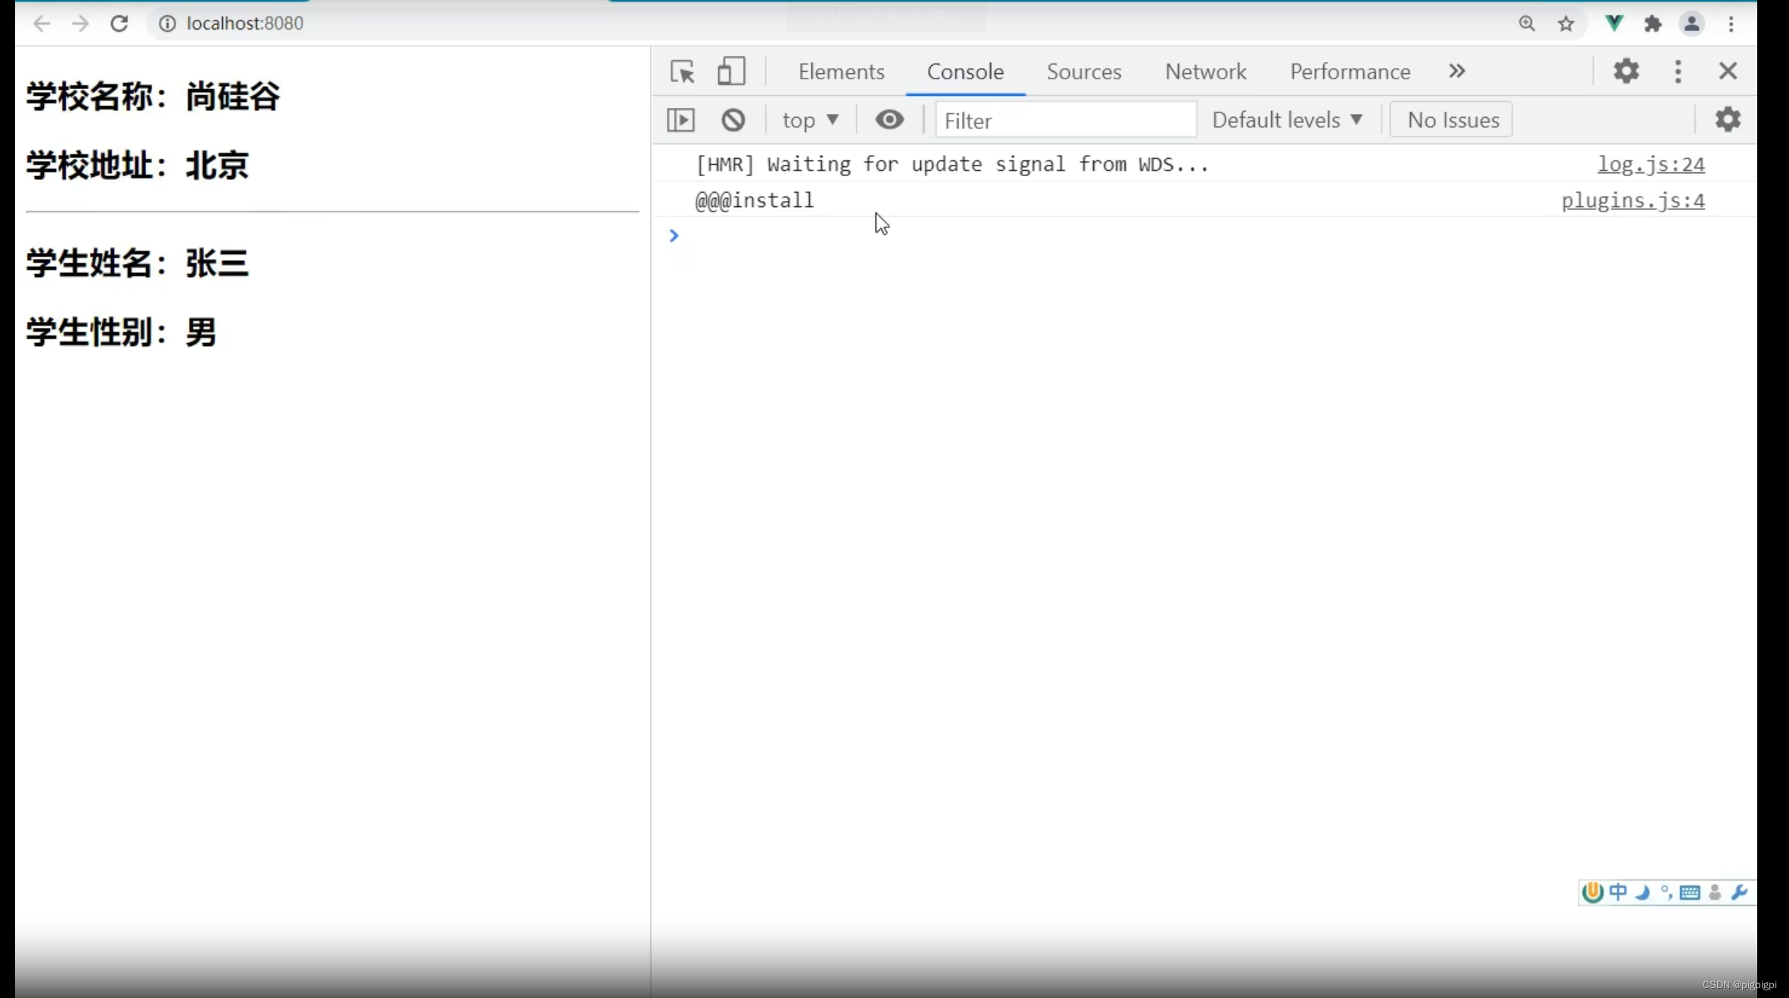The width and height of the screenshot is (1789, 998).
Task: Click the Sogou input method logo
Action: coord(1592,892)
